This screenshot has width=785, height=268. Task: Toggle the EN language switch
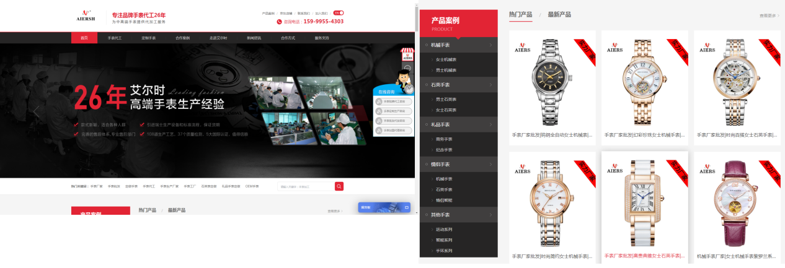[339, 13]
